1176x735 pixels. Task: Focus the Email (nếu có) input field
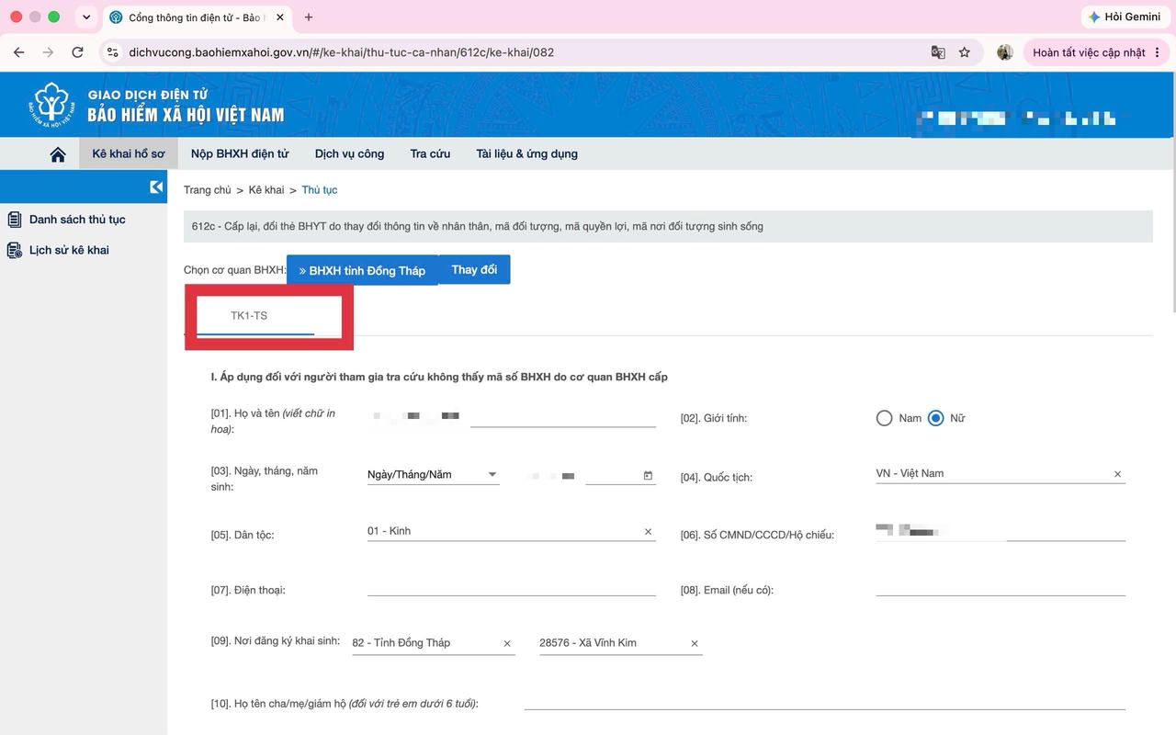click(x=1001, y=588)
